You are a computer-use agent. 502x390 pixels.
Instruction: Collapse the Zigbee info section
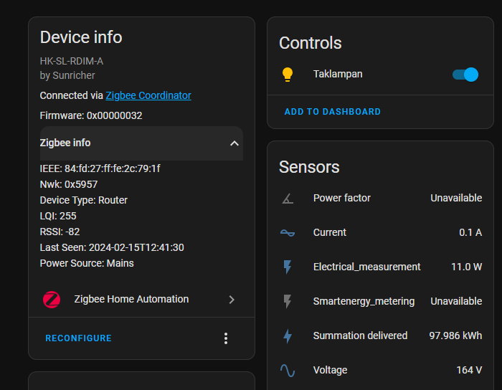click(234, 143)
